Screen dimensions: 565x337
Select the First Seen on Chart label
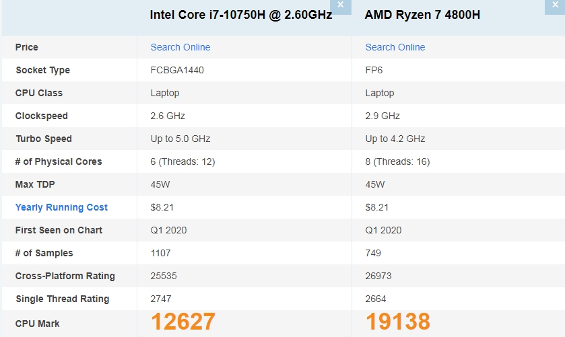(x=59, y=230)
